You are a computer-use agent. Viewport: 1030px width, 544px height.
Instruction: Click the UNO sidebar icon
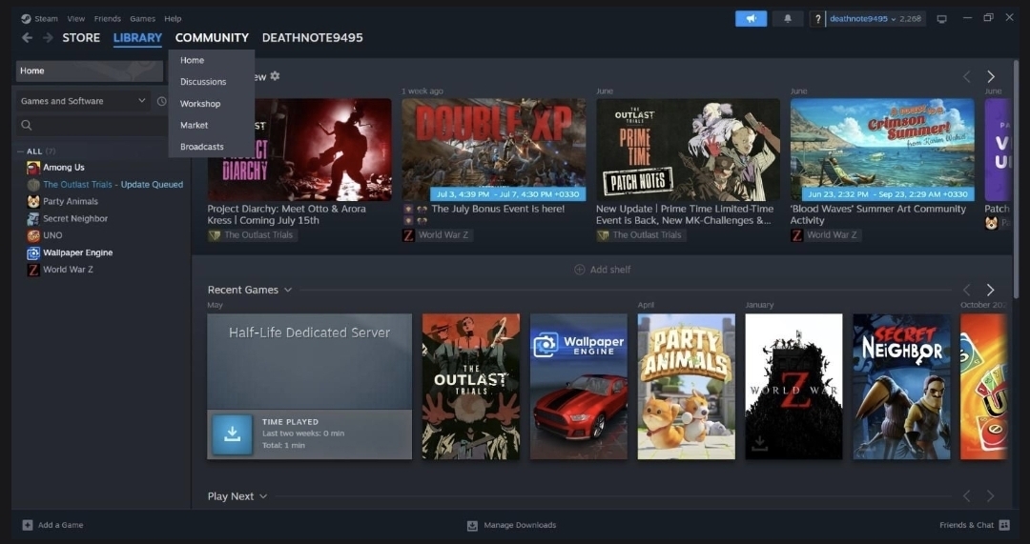32,235
